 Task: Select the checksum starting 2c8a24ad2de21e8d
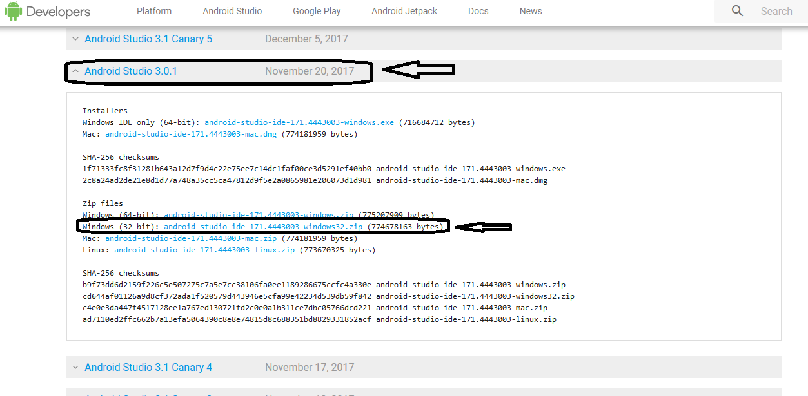(x=227, y=180)
